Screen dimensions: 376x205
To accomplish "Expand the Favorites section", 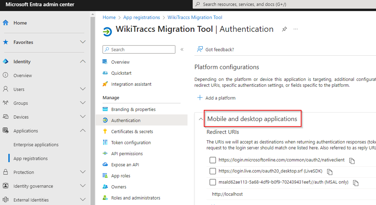I will coord(83,42).
